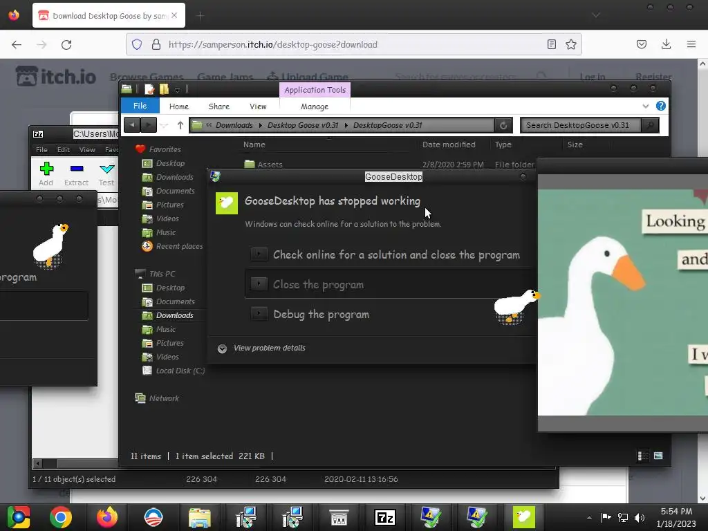Click Extract in 7-Zip toolbar

76,174
